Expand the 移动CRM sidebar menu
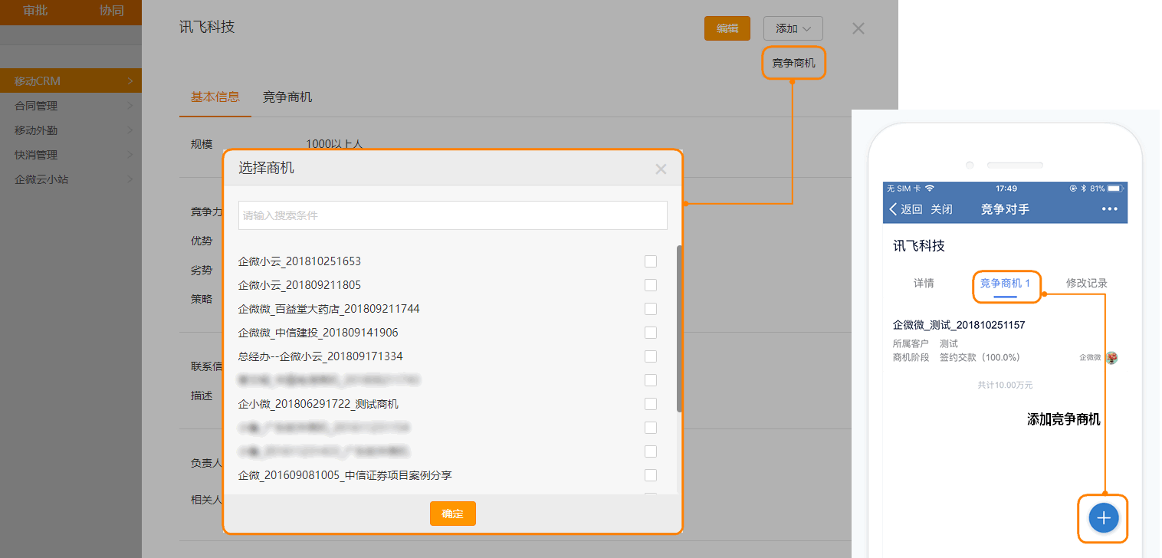 pyautogui.click(x=71, y=80)
